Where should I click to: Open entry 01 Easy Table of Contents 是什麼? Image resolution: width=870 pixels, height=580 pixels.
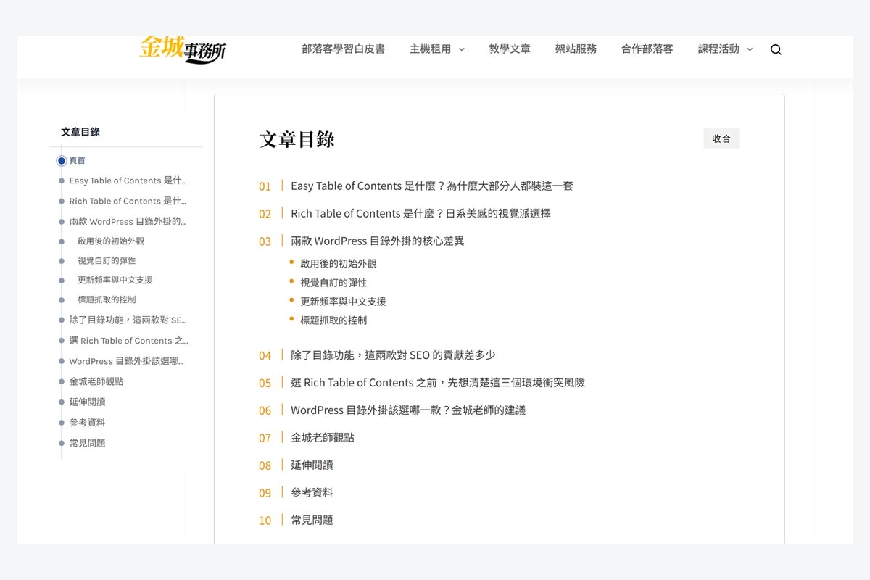click(x=432, y=186)
